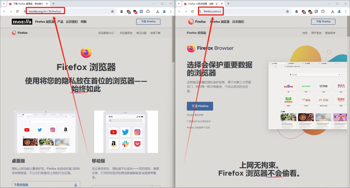The image size is (350, 188).
Task: Click outlined '下载 Firefox' button in firefox.com.cn header
Action: click(323, 22)
